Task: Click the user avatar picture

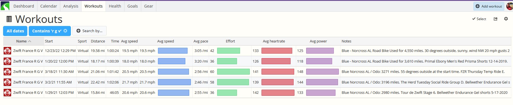Action: coord(510,6)
